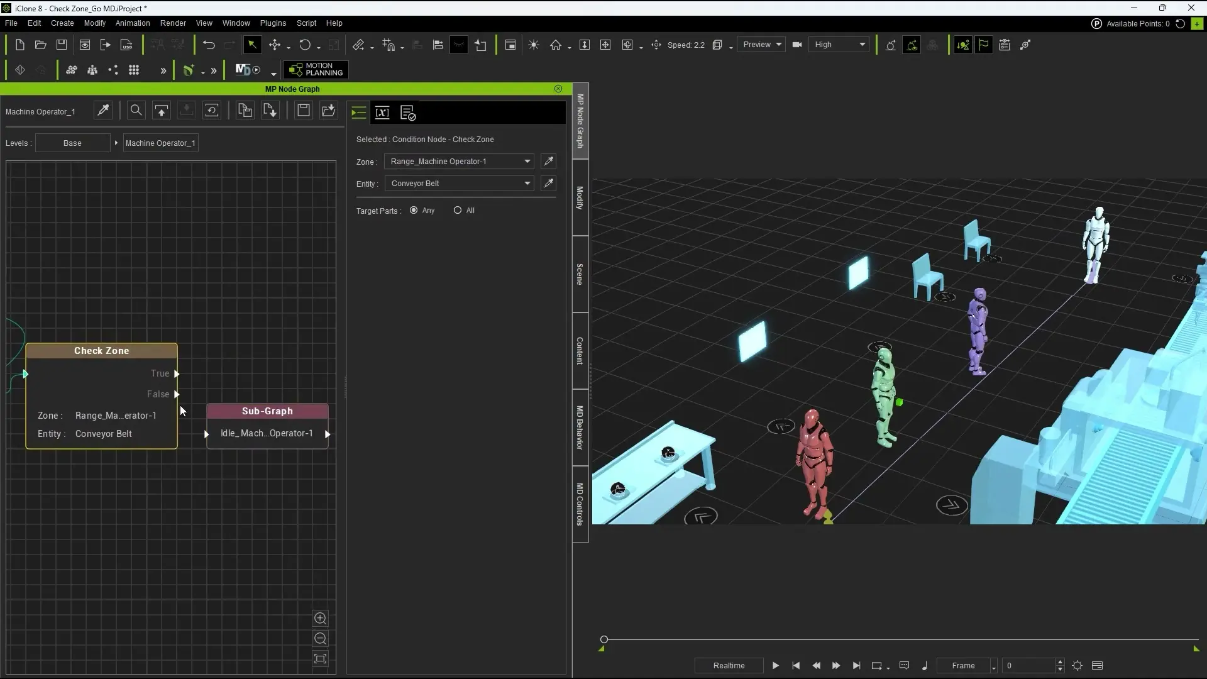Switch to the MD Behavior side tab
This screenshot has height=679, width=1207.
pyautogui.click(x=580, y=428)
